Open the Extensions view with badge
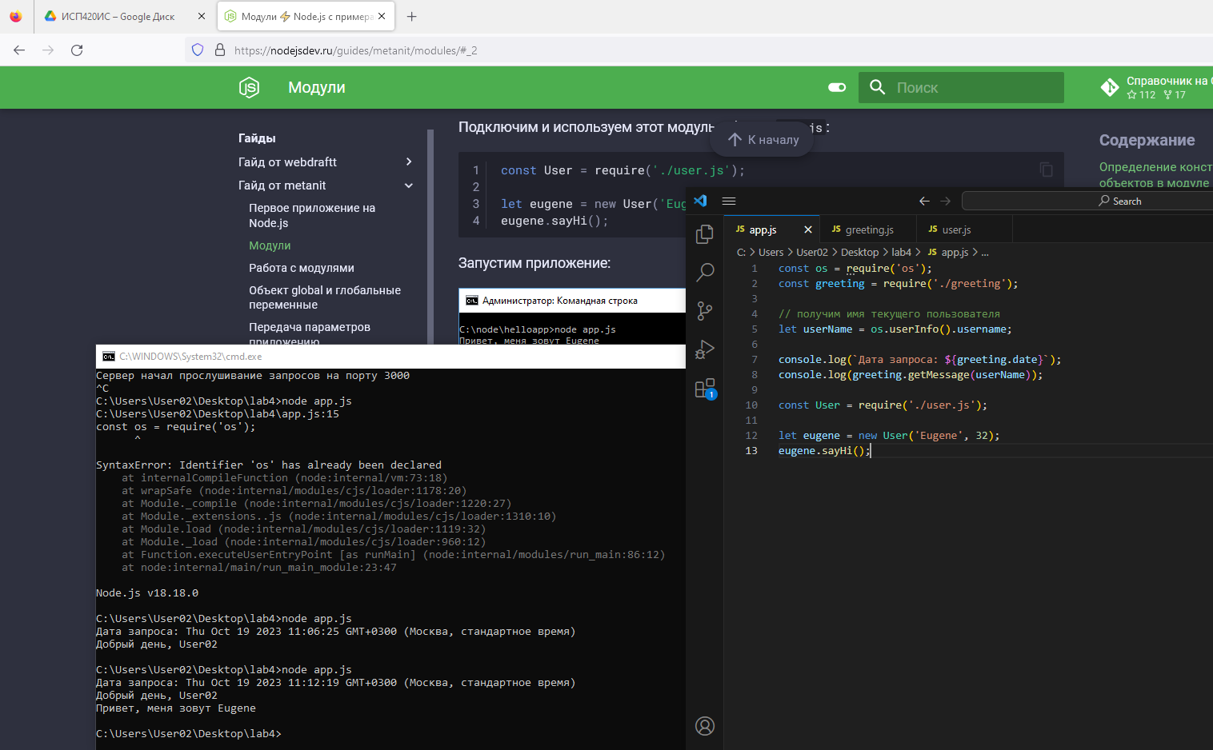 [705, 389]
